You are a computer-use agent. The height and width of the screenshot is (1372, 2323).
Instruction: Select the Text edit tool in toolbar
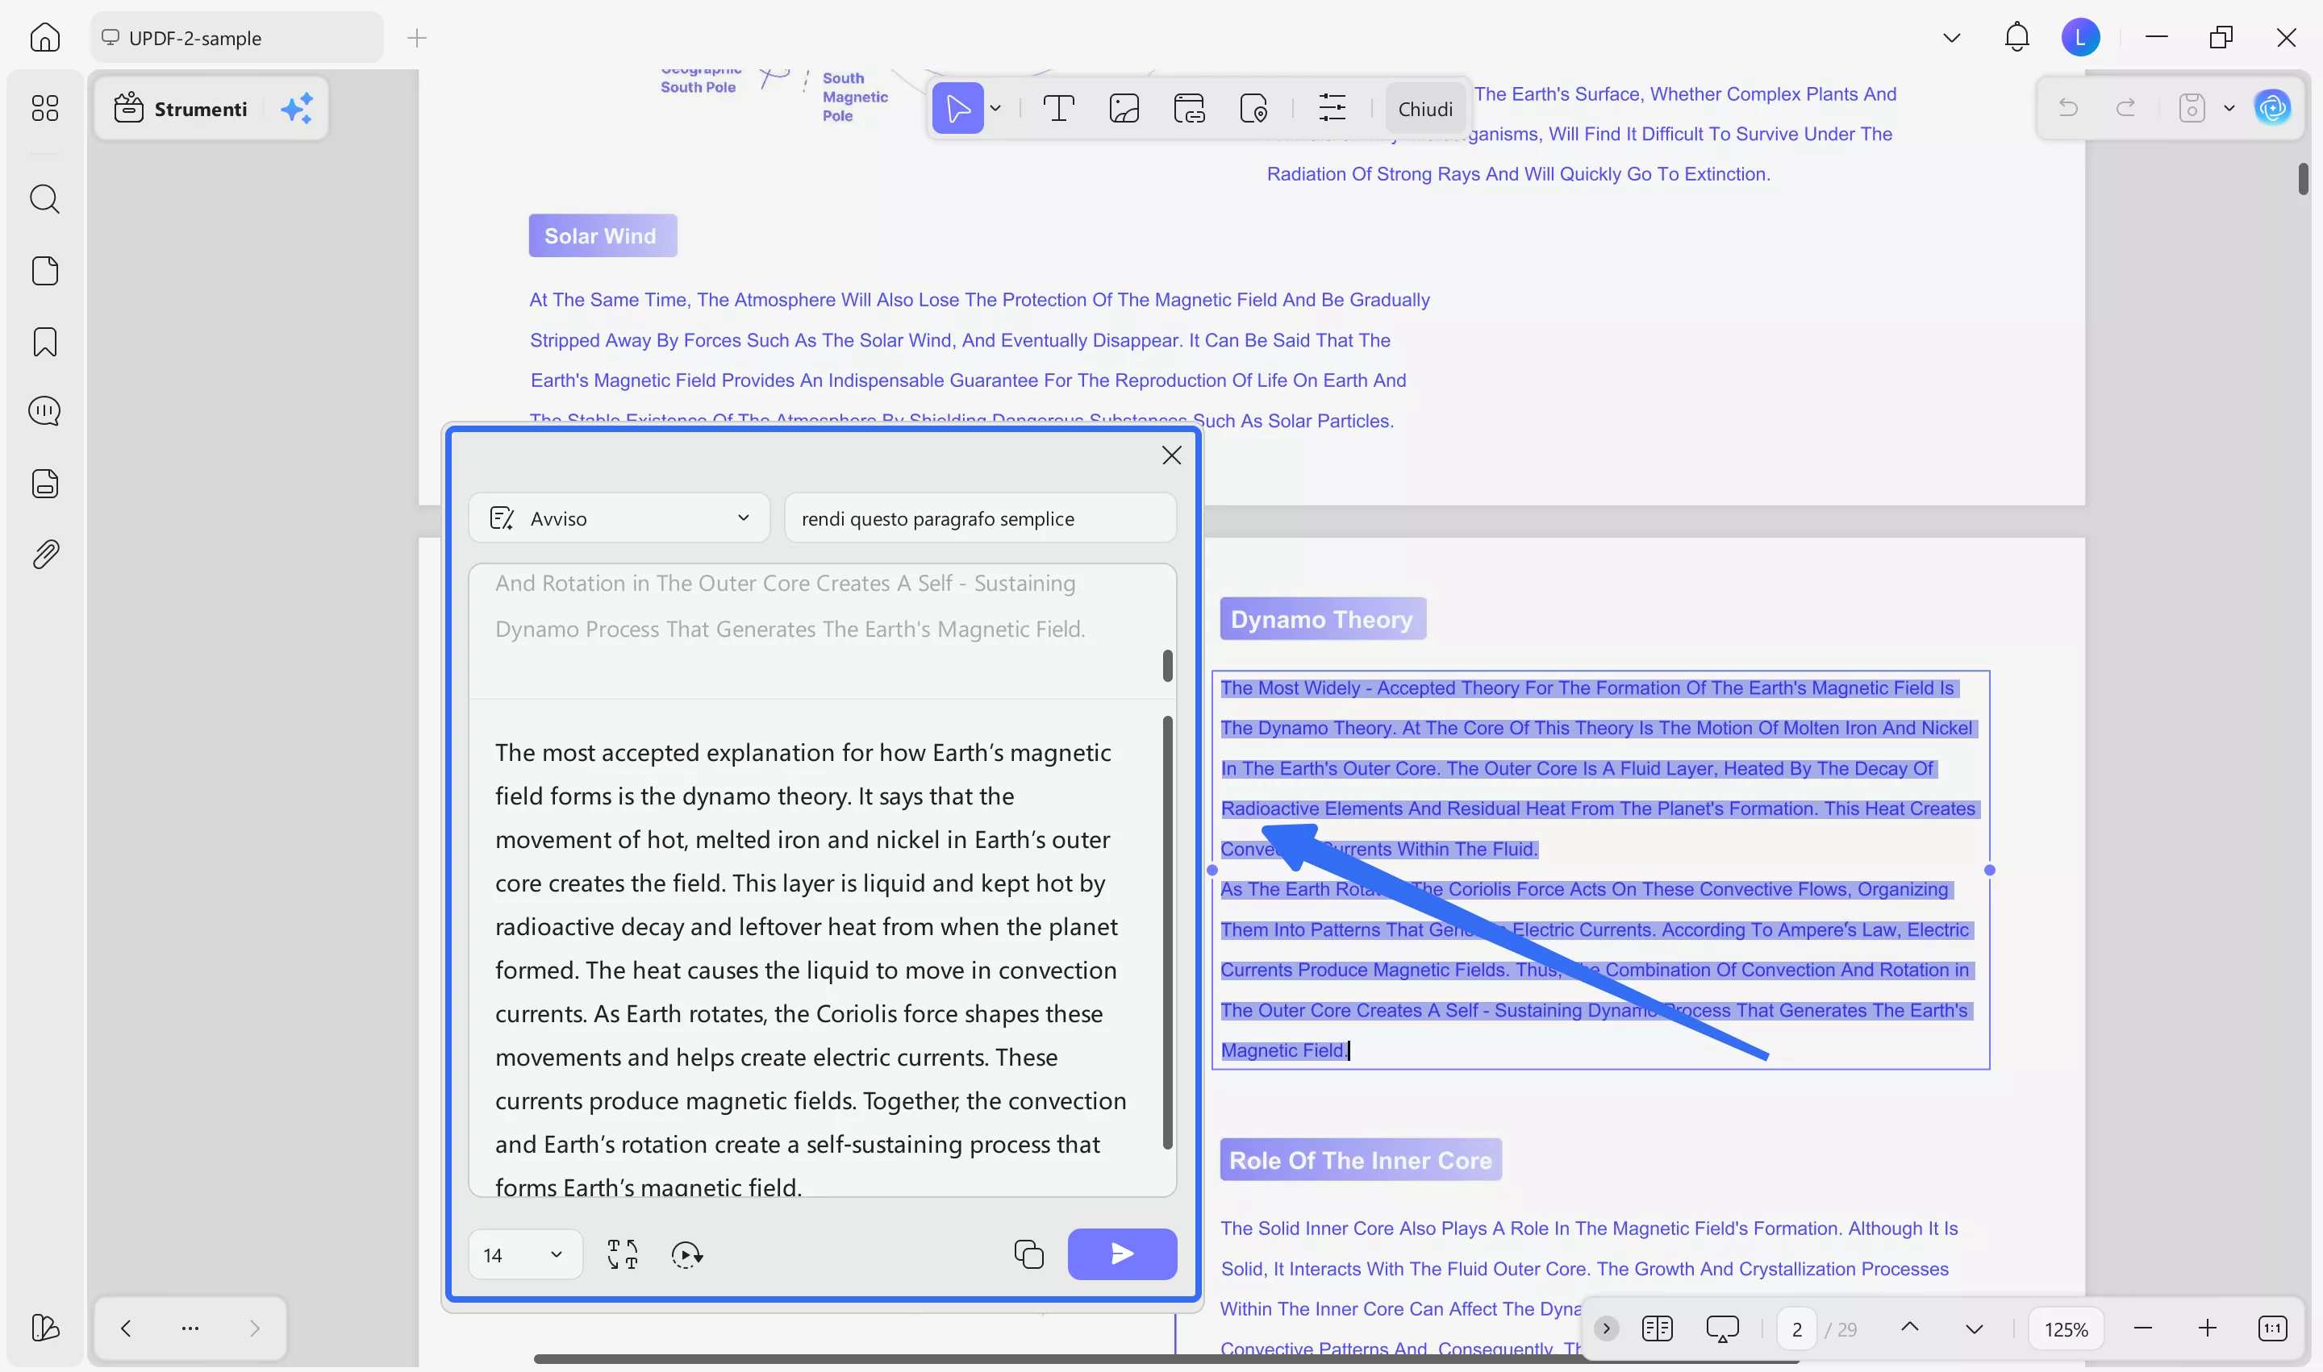pos(1057,109)
